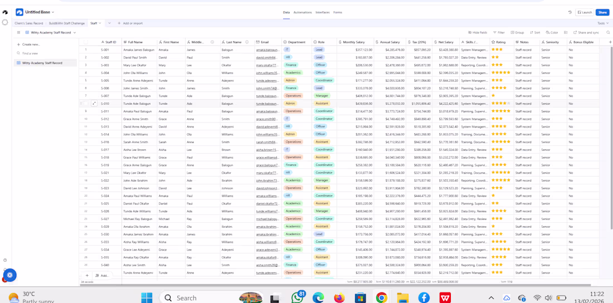This screenshot has height=303, width=613.
Task: Tick the select-all checkbox in header
Action: (x=86, y=42)
